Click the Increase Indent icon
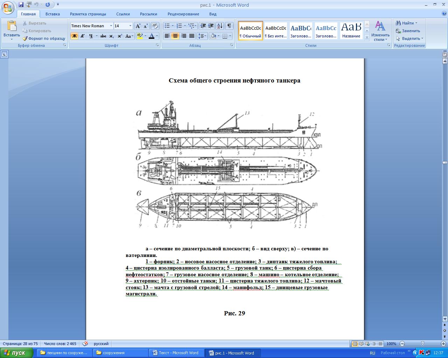 tap(211, 26)
